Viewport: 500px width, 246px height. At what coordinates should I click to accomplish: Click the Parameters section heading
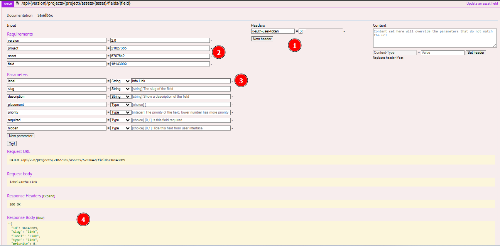point(18,75)
